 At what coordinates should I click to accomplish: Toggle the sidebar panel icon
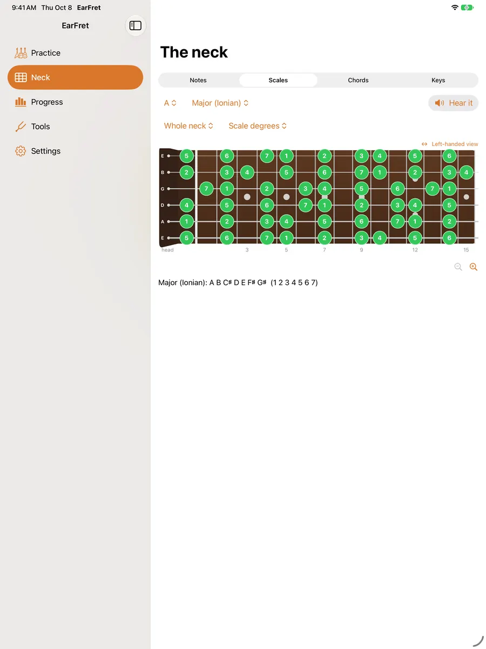[x=136, y=25]
